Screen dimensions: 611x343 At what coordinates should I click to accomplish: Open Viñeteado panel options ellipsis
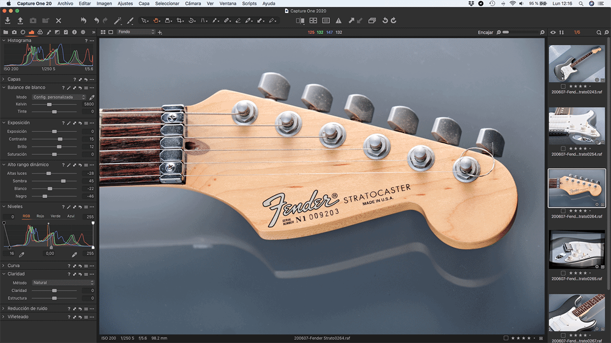tap(92, 317)
